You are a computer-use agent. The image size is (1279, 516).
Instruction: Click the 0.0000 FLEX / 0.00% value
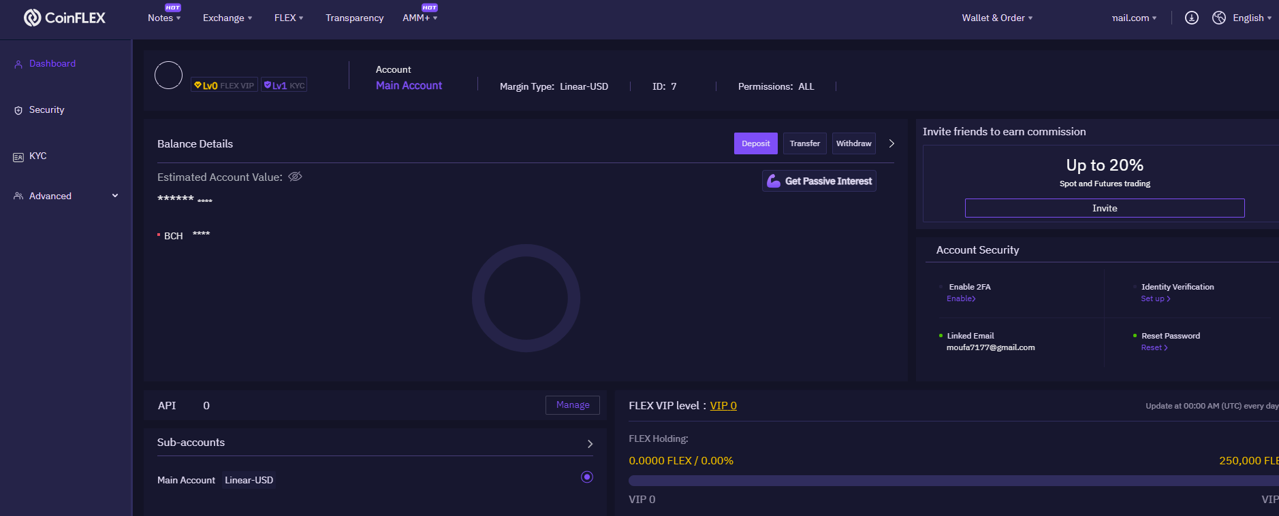pos(681,460)
